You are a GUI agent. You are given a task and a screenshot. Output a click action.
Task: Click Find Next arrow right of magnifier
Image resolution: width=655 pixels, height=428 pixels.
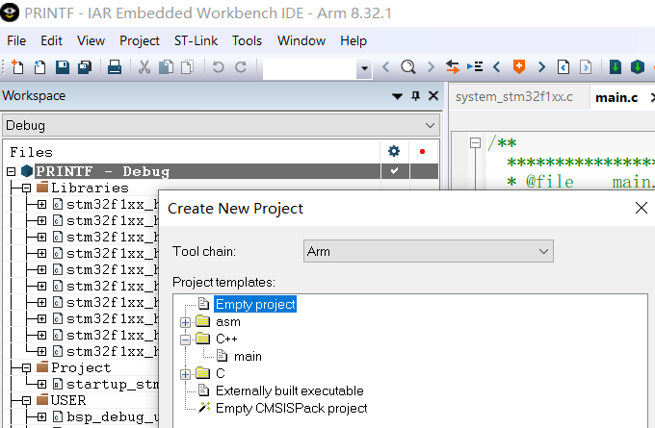(x=431, y=66)
